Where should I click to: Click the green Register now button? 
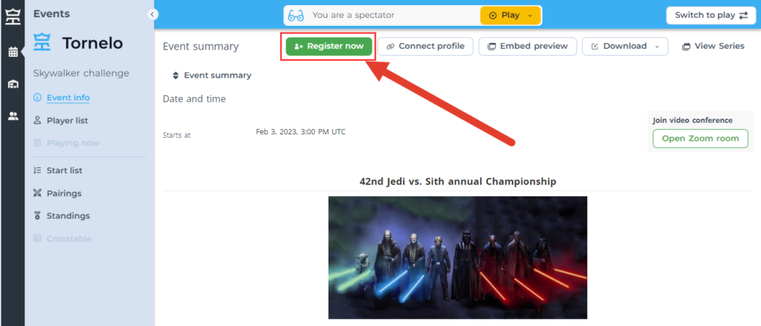coord(328,47)
